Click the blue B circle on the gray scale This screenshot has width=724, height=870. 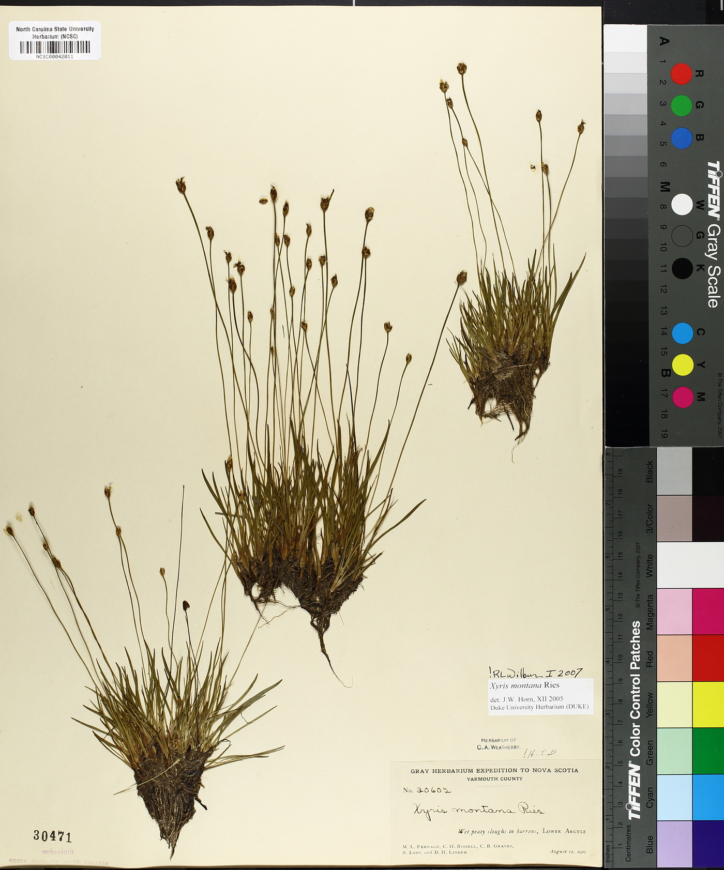(x=681, y=138)
